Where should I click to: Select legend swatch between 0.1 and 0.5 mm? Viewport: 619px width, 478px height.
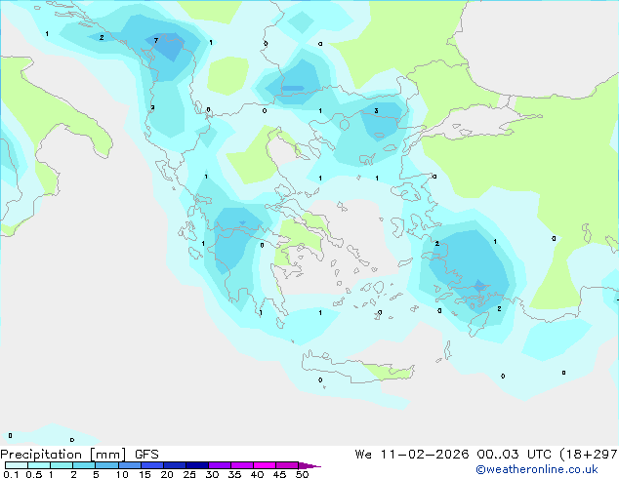[17, 465]
